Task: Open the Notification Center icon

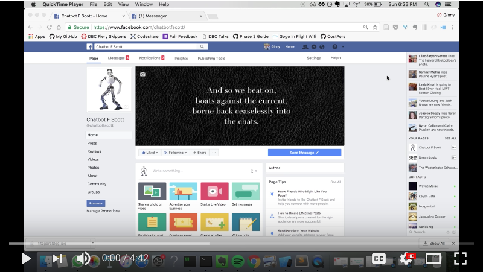Action: click(x=448, y=4)
